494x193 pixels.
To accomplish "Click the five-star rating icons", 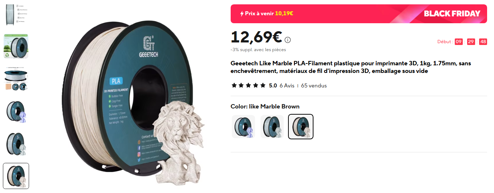I will 249,86.
